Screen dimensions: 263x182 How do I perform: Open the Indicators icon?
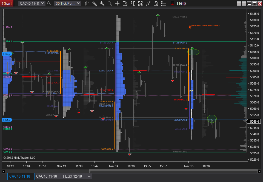coord(140,3)
